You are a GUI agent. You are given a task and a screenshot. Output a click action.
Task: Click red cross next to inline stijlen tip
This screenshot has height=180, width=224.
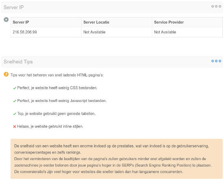pyautogui.click(x=15, y=126)
